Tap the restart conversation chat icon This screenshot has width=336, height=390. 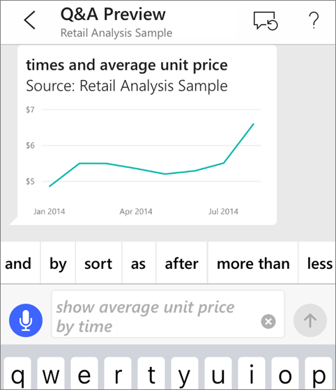tap(266, 21)
